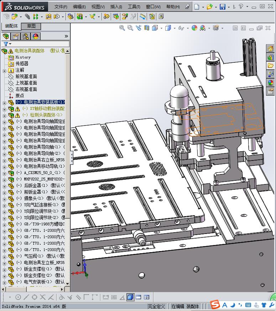Open Appearances color ball icon in task pane
Screen dimensions: 276x311
point(270,82)
